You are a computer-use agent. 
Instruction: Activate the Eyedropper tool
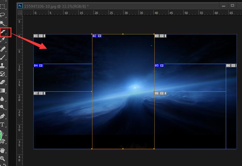[3, 40]
